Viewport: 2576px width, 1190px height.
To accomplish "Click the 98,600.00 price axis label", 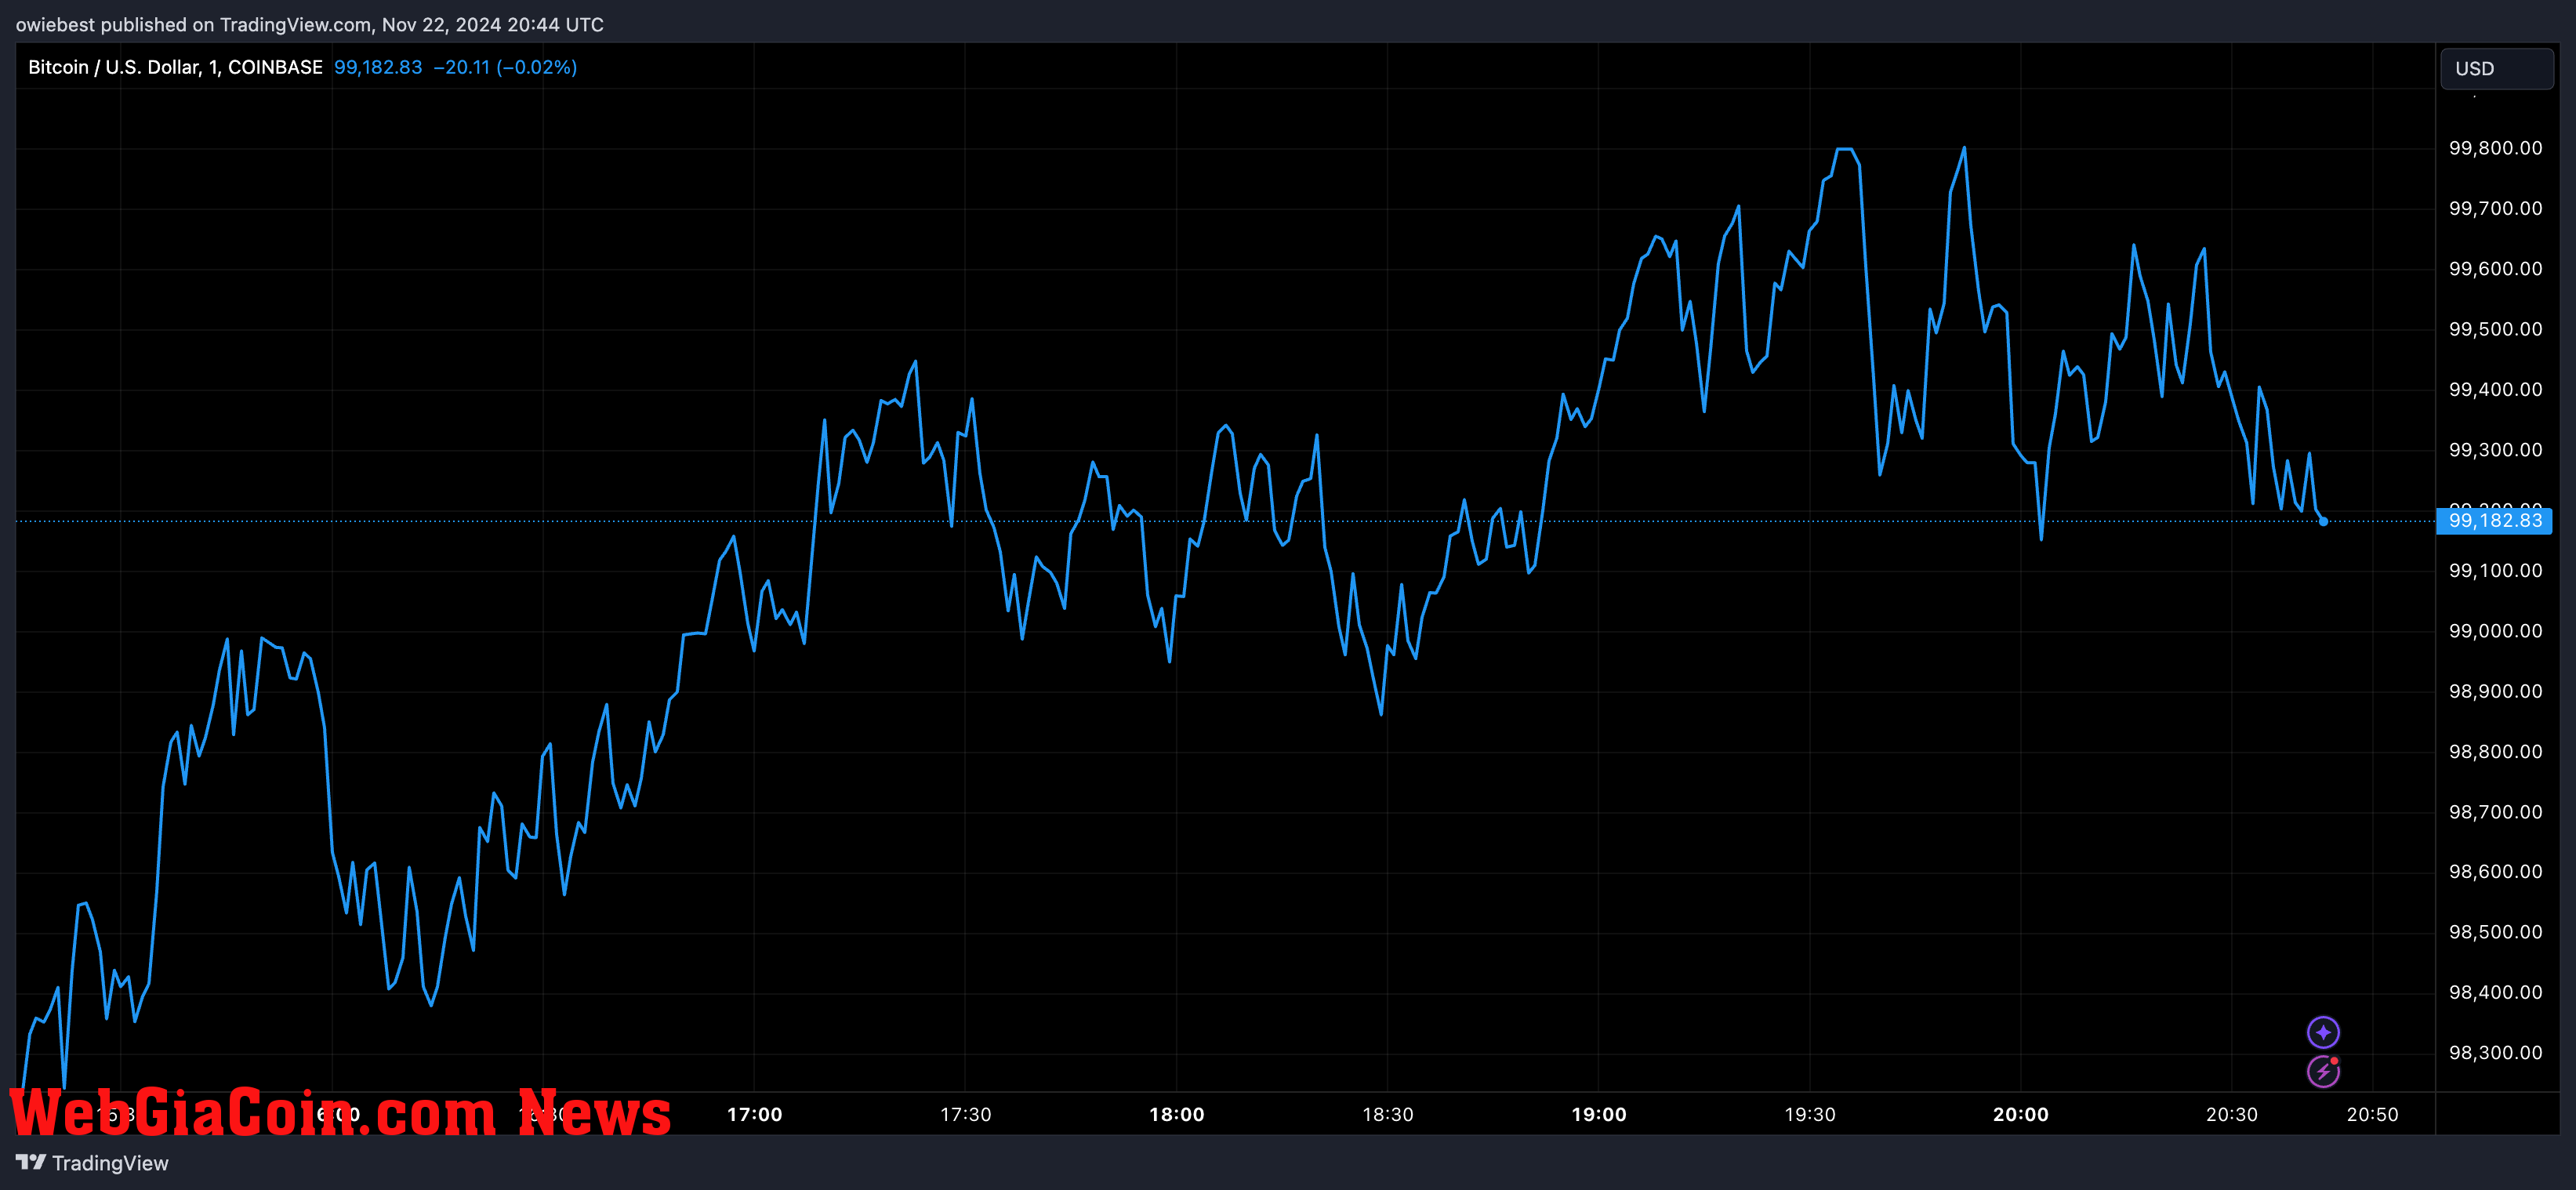I will tap(2495, 871).
